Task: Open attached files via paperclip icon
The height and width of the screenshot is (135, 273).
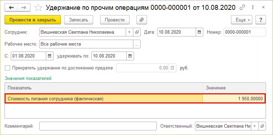Action: pyautogui.click(x=142, y=20)
